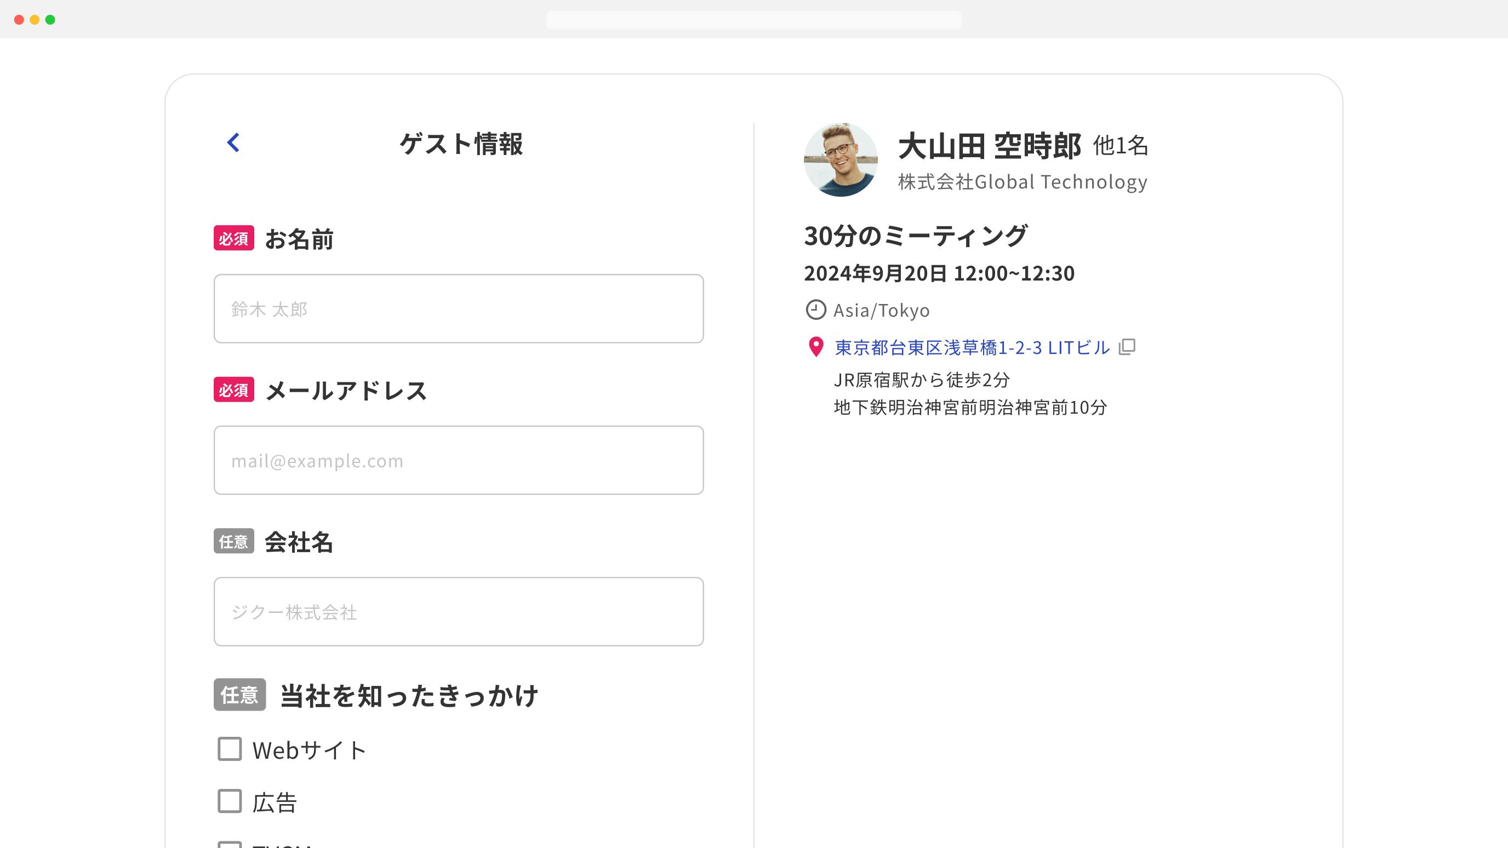The height and width of the screenshot is (848, 1508).
Task: Go back using the blue chevron arrow
Action: (x=233, y=142)
